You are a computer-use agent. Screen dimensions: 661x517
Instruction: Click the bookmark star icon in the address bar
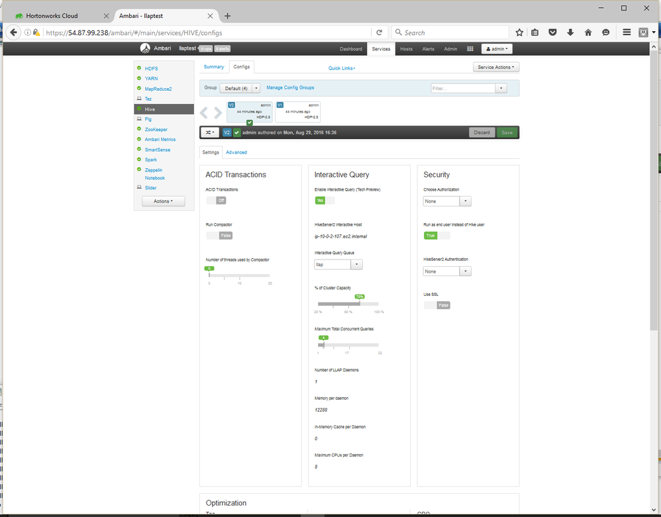click(x=520, y=32)
